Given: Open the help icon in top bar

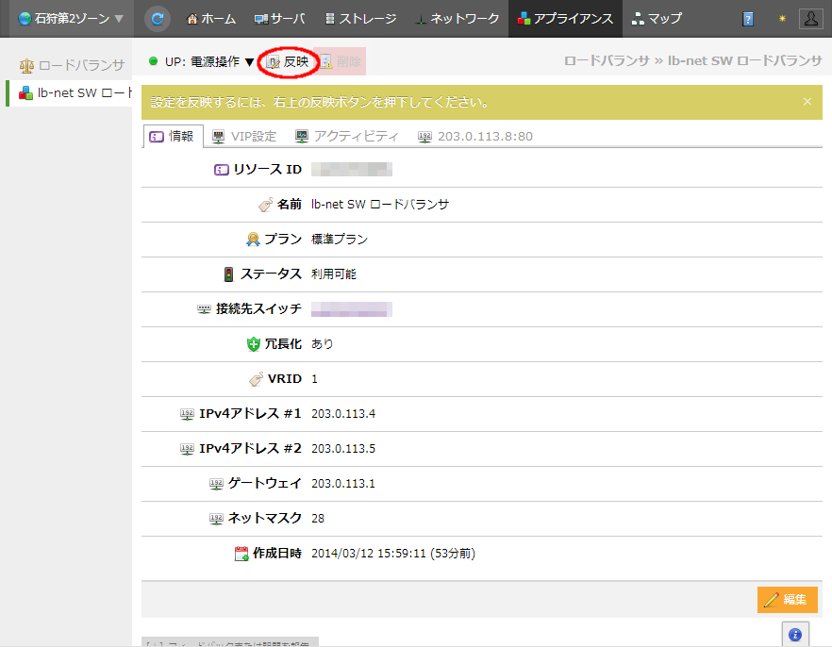Looking at the screenshot, I should pyautogui.click(x=748, y=19).
